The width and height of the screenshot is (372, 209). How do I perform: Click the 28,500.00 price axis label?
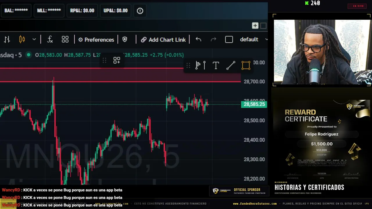tap(254, 120)
